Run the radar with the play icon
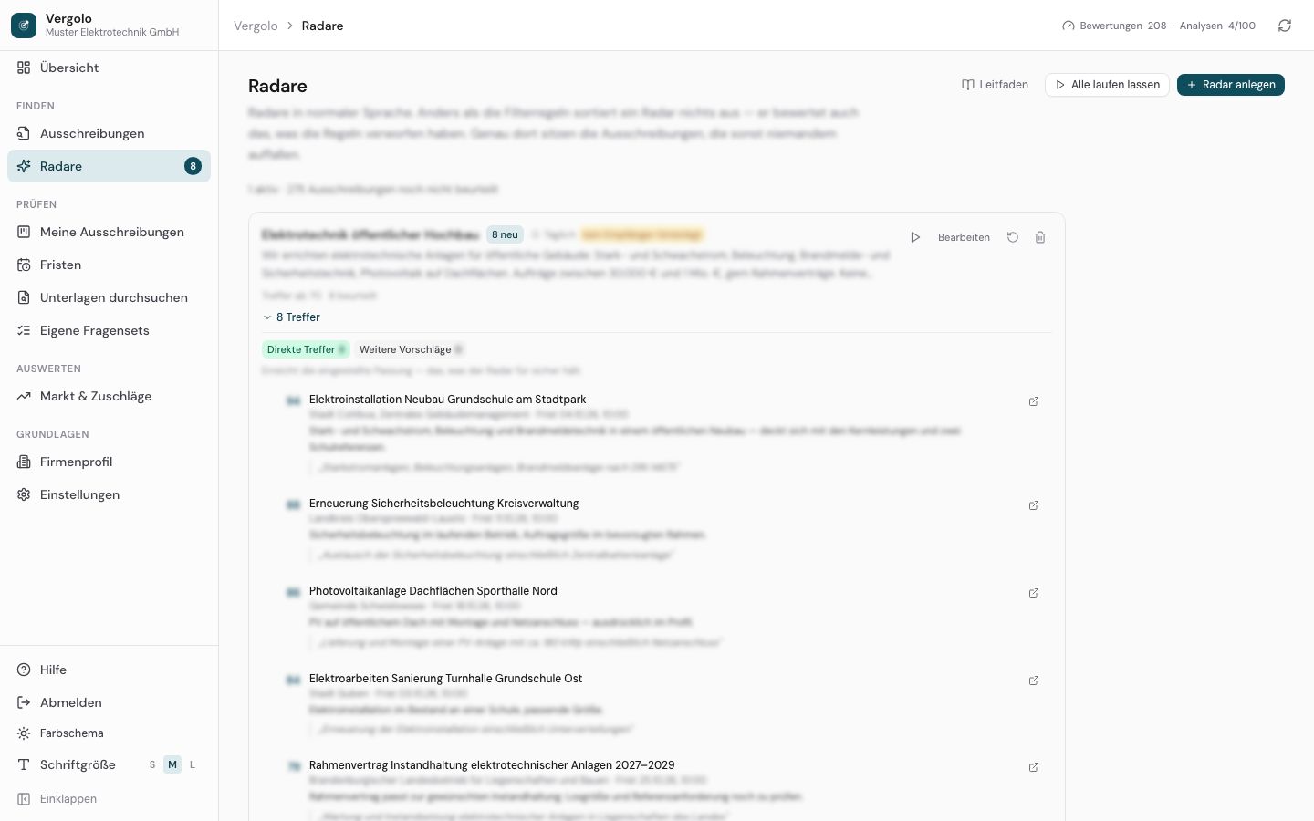 (915, 237)
